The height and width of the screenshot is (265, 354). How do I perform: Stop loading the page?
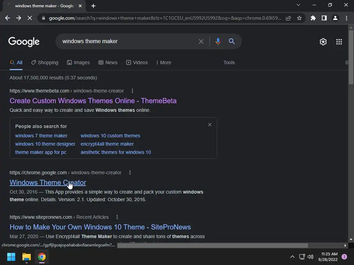[30, 18]
